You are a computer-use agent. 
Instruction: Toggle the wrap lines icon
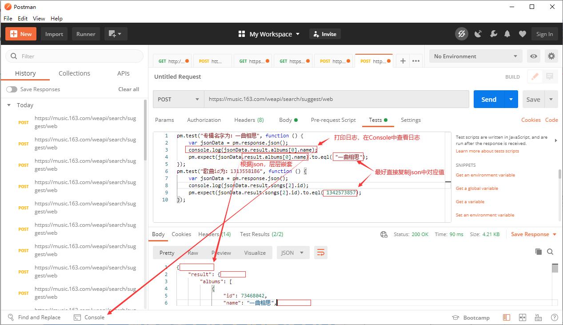(x=320, y=253)
